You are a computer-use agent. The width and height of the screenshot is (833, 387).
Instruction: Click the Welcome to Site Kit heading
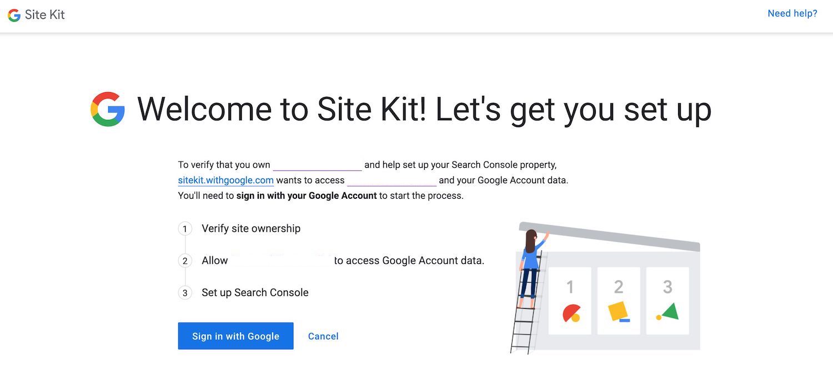coord(424,109)
